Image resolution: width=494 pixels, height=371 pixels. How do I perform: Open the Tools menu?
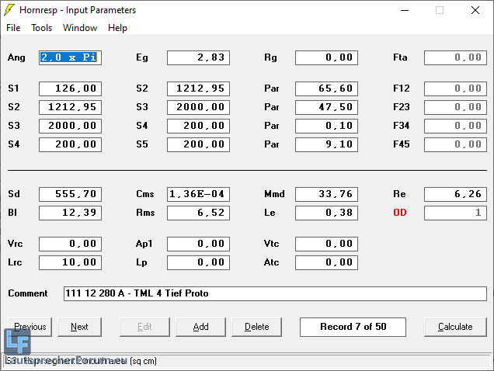pyautogui.click(x=41, y=28)
